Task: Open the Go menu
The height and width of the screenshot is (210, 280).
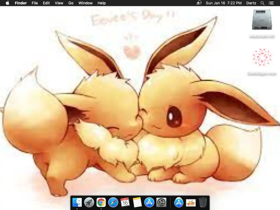Action: pyautogui.click(x=71, y=3)
